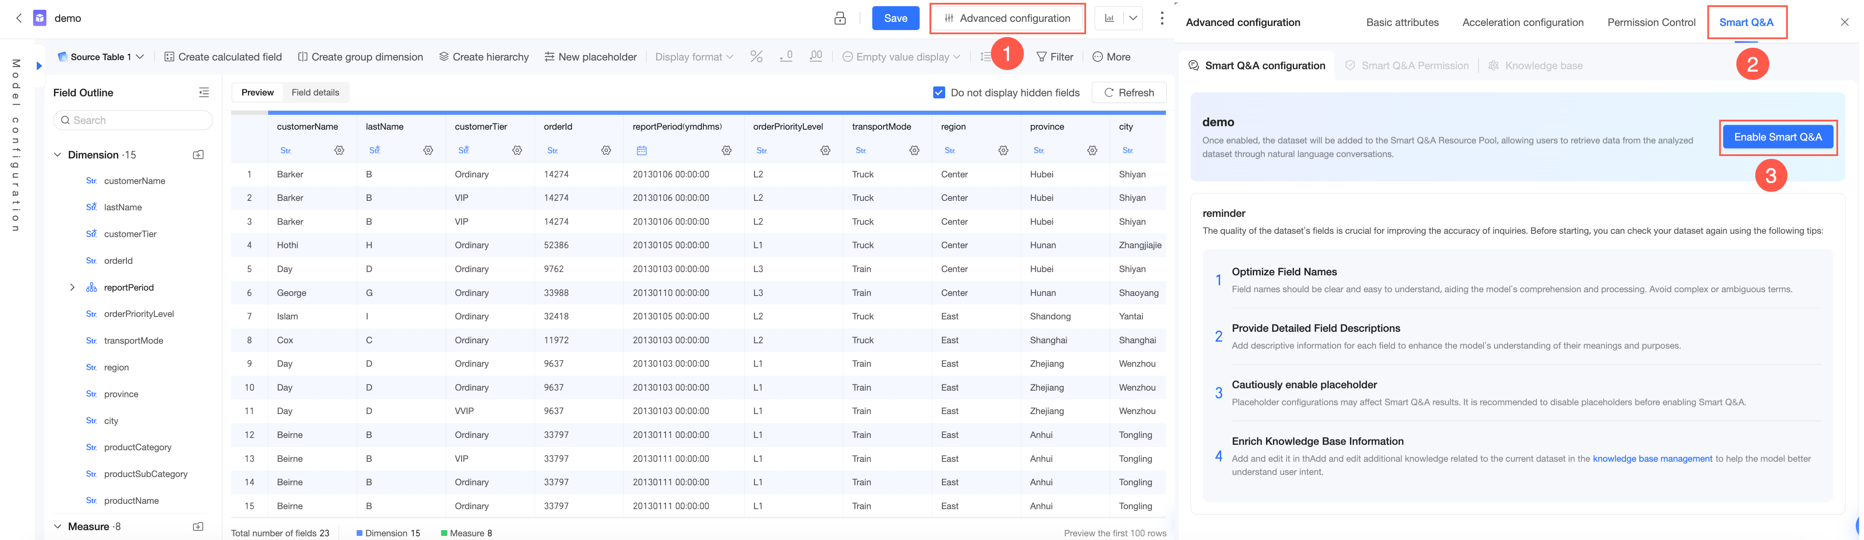Open the knowledge base management link
This screenshot has width=1864, height=540.
(1652, 459)
